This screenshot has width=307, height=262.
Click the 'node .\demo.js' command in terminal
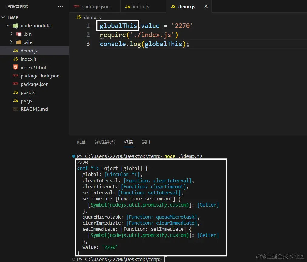coord(183,156)
